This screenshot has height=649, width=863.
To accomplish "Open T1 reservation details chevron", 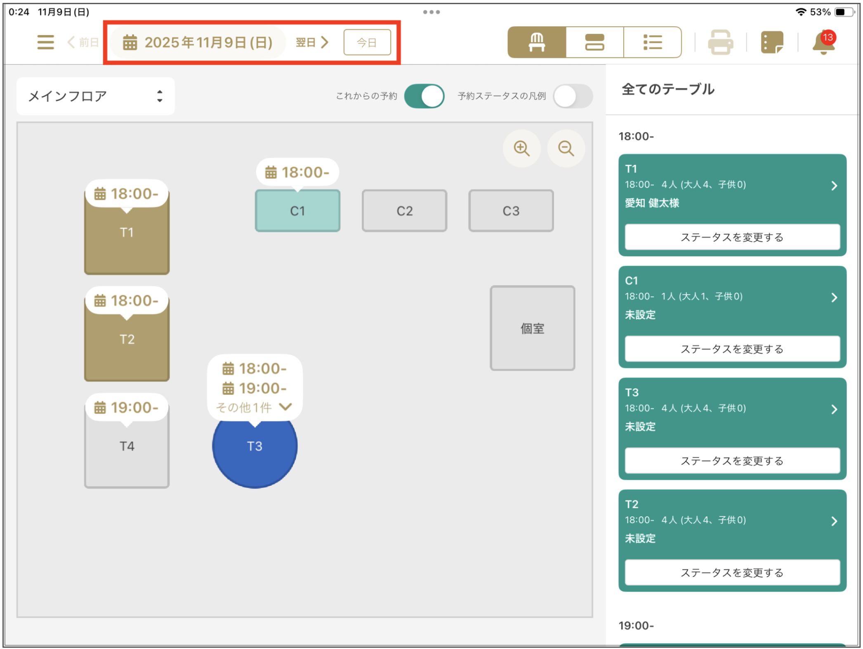I will 834,186.
